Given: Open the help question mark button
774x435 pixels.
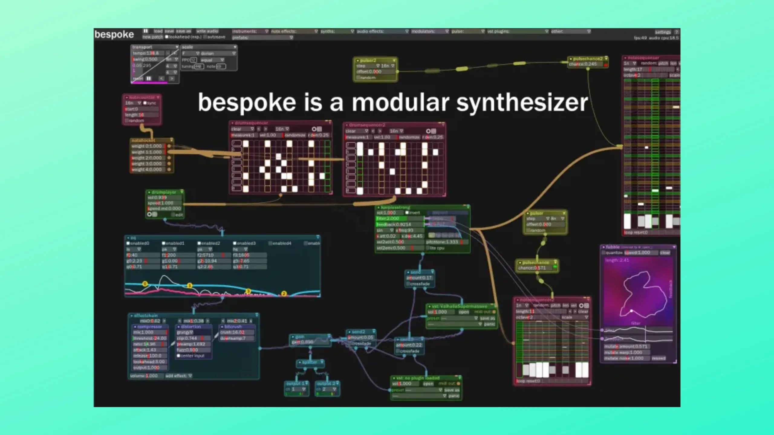Looking at the screenshot, I should (677, 32).
